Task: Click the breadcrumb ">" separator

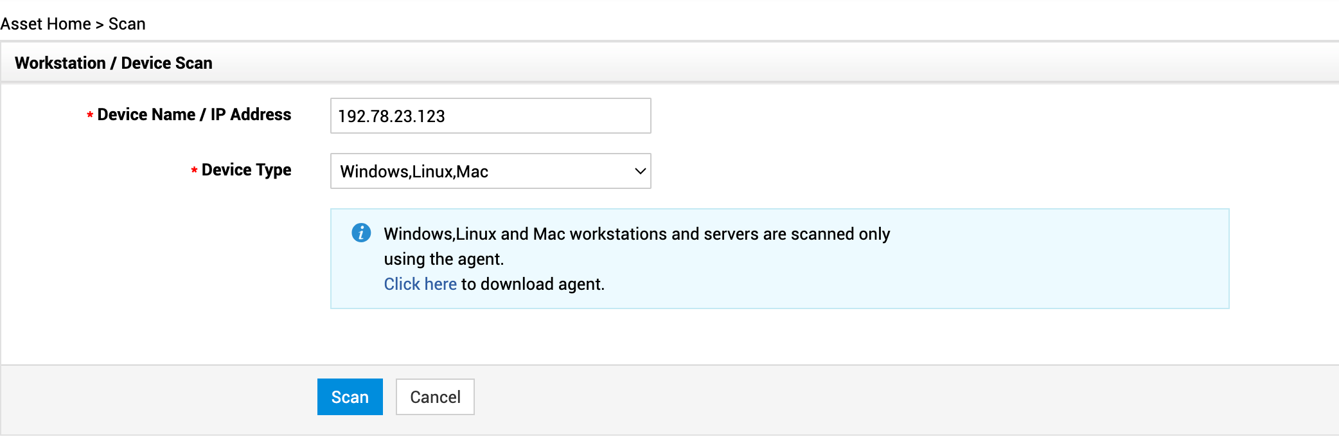Action: point(100,24)
